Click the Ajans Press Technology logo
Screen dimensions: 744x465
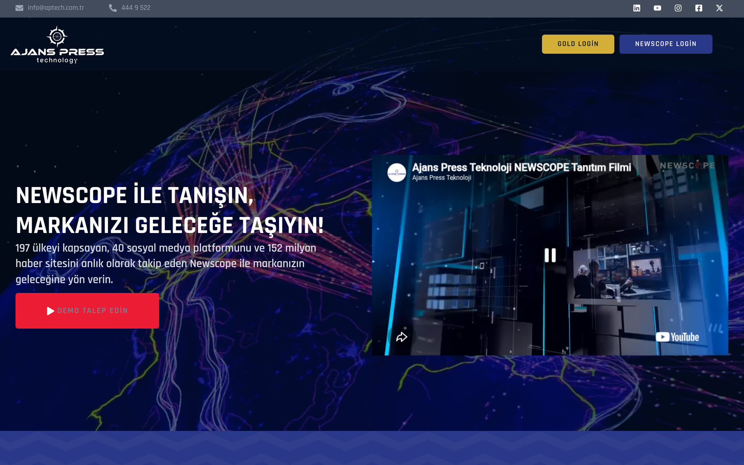(57, 45)
